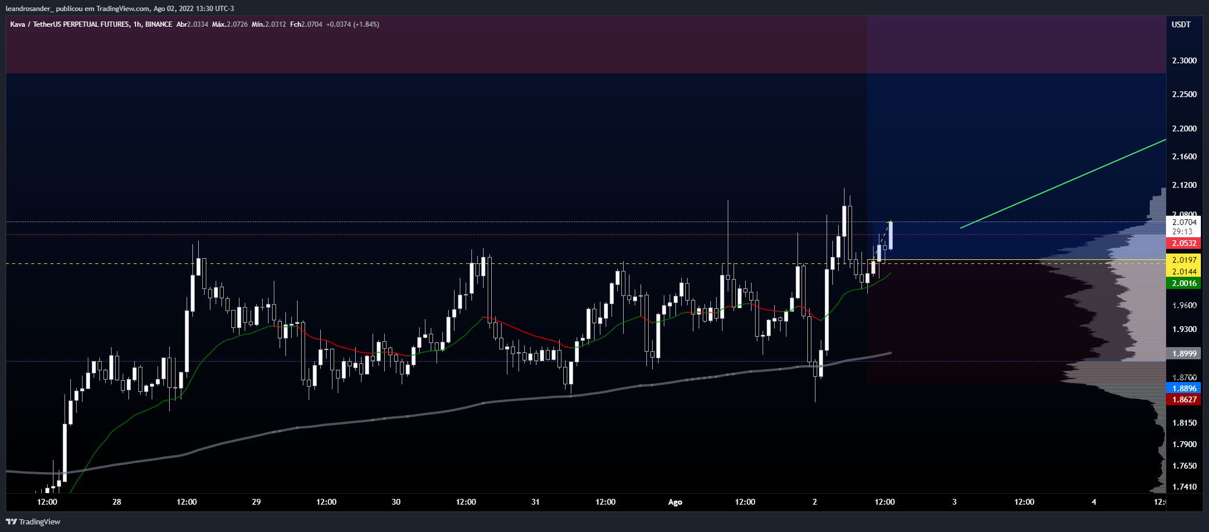
Task: Click the Fch2.0704 close value in header
Action: point(306,24)
